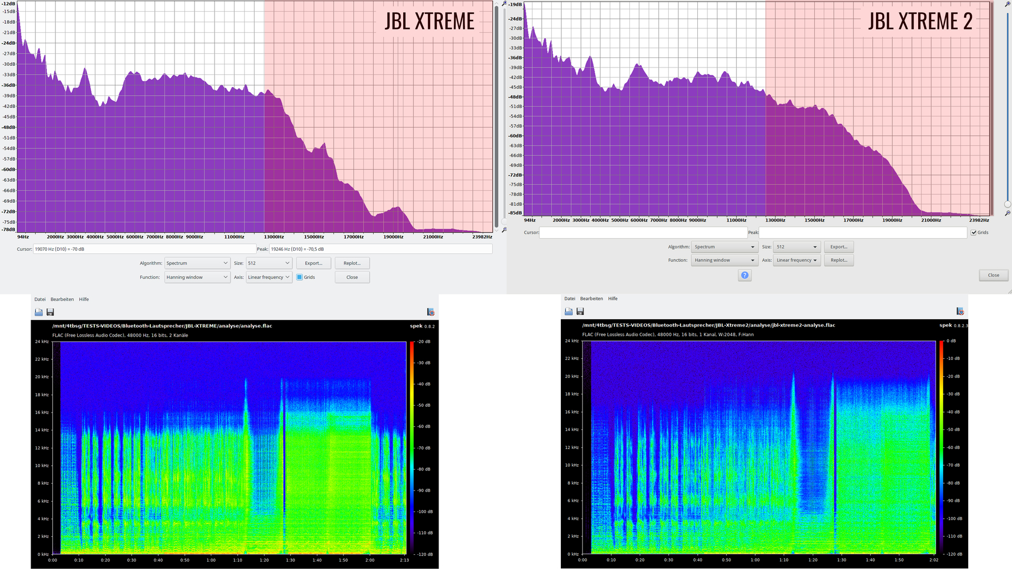Click vertical zoom slider beside left plot
The height and width of the screenshot is (569, 1012).
(x=504, y=116)
